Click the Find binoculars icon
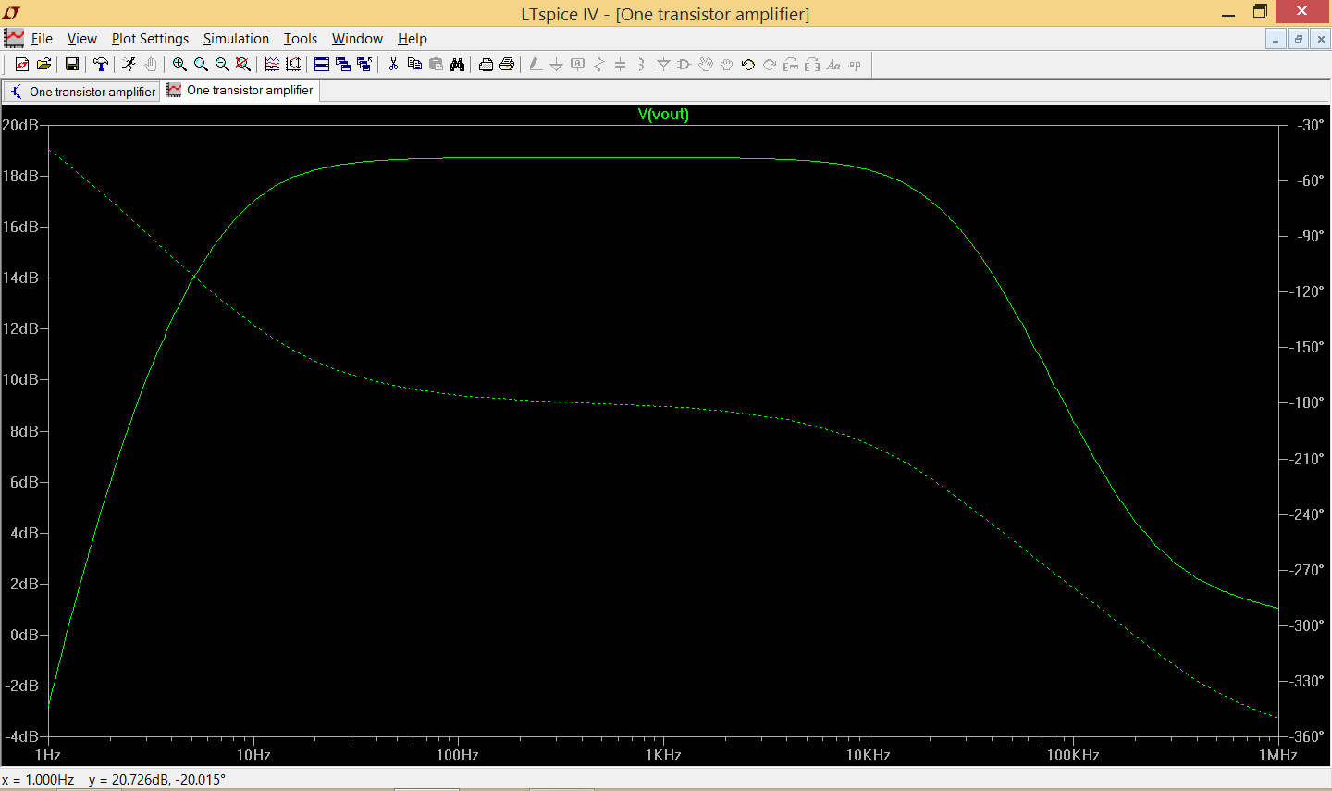 point(457,64)
